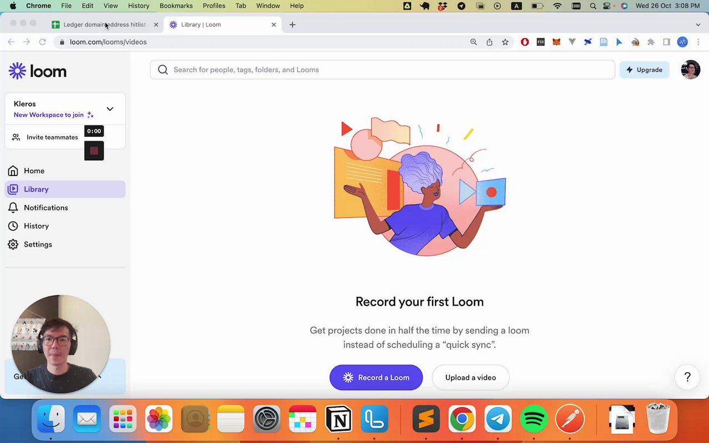709x443 pixels.
Task: Go to Home in the sidebar
Action: tap(65, 171)
